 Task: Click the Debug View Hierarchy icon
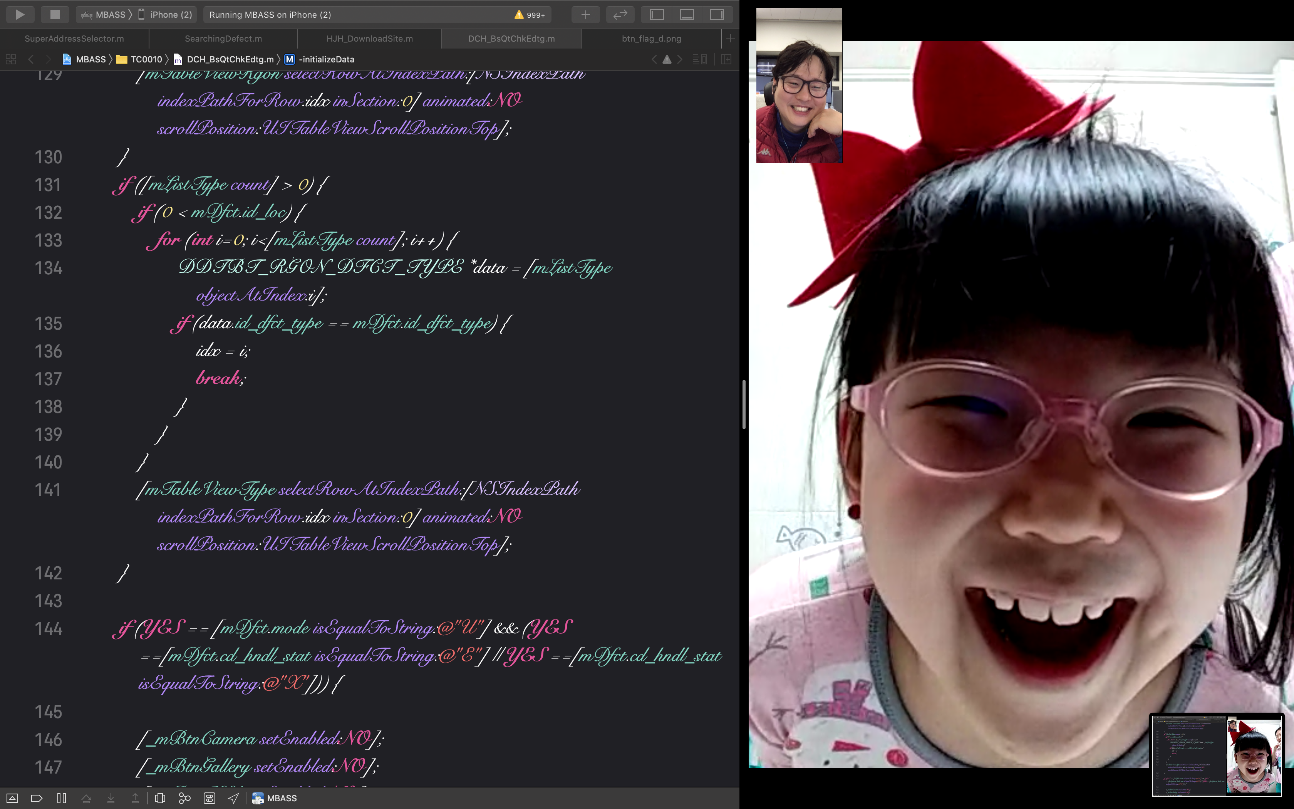click(160, 798)
